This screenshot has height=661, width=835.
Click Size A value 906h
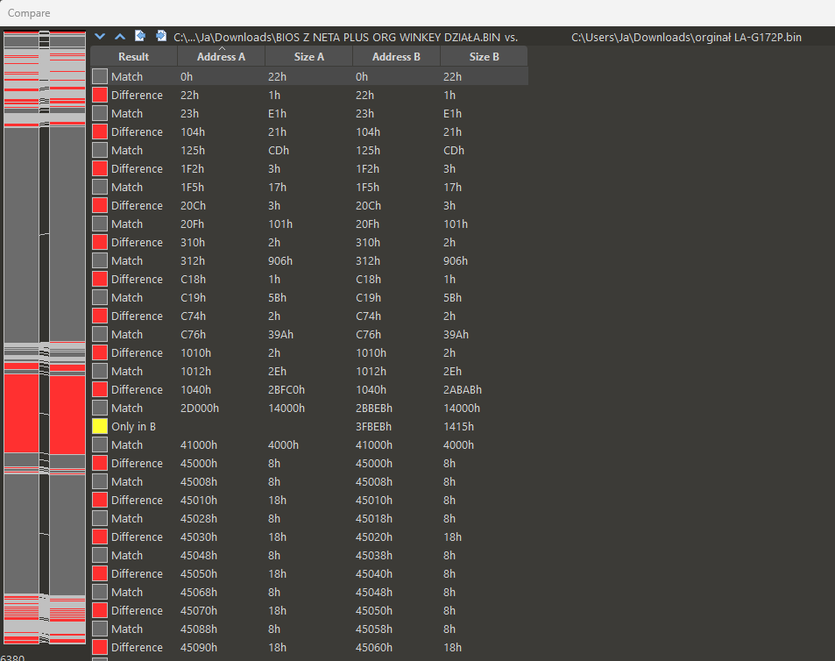pos(280,260)
